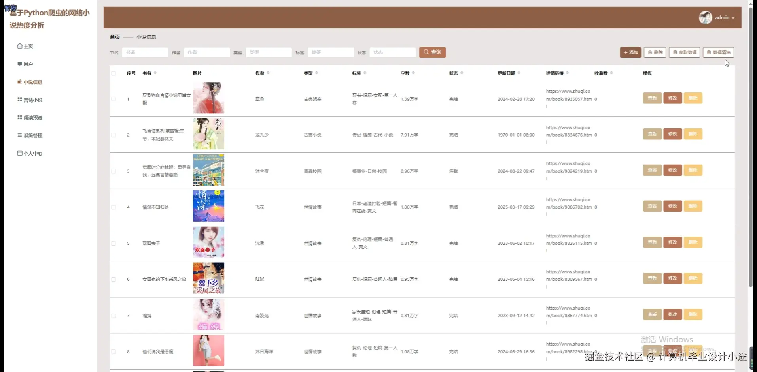
Task: Select row 4 with its checkbox
Action: (x=114, y=207)
